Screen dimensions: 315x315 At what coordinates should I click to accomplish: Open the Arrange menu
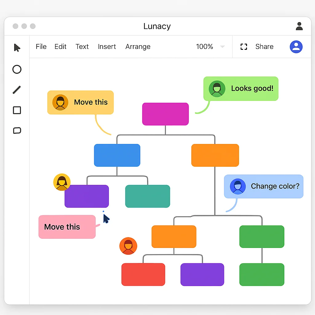click(138, 46)
